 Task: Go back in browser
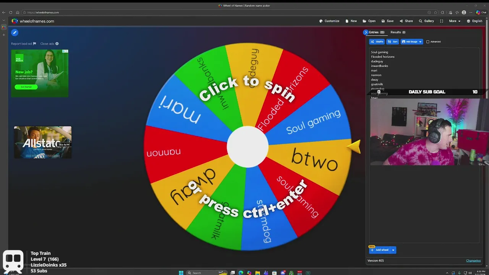[4, 12]
